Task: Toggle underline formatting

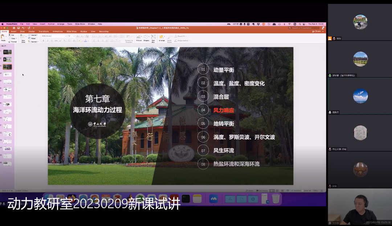Action: coord(51,41)
